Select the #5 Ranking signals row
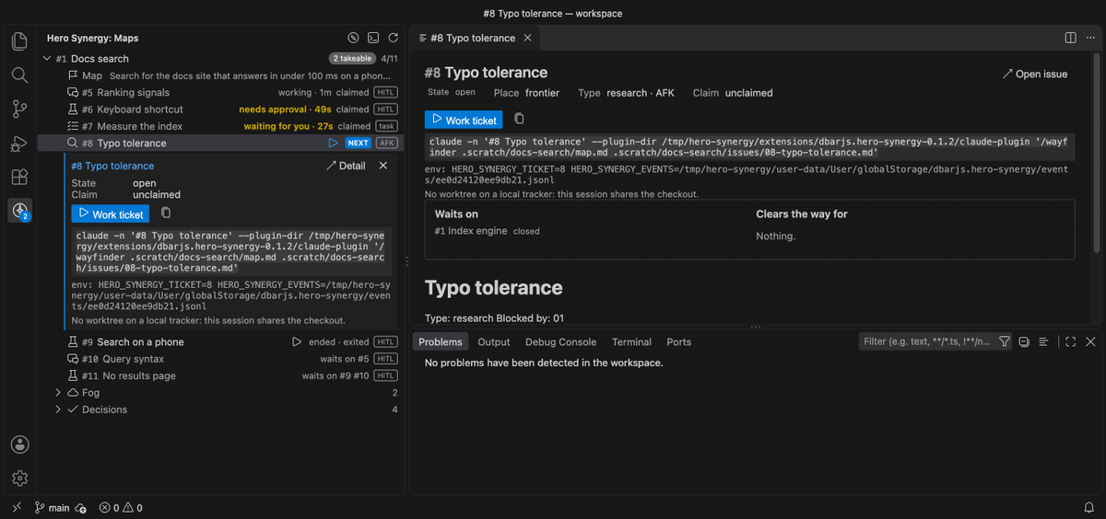 pos(221,92)
